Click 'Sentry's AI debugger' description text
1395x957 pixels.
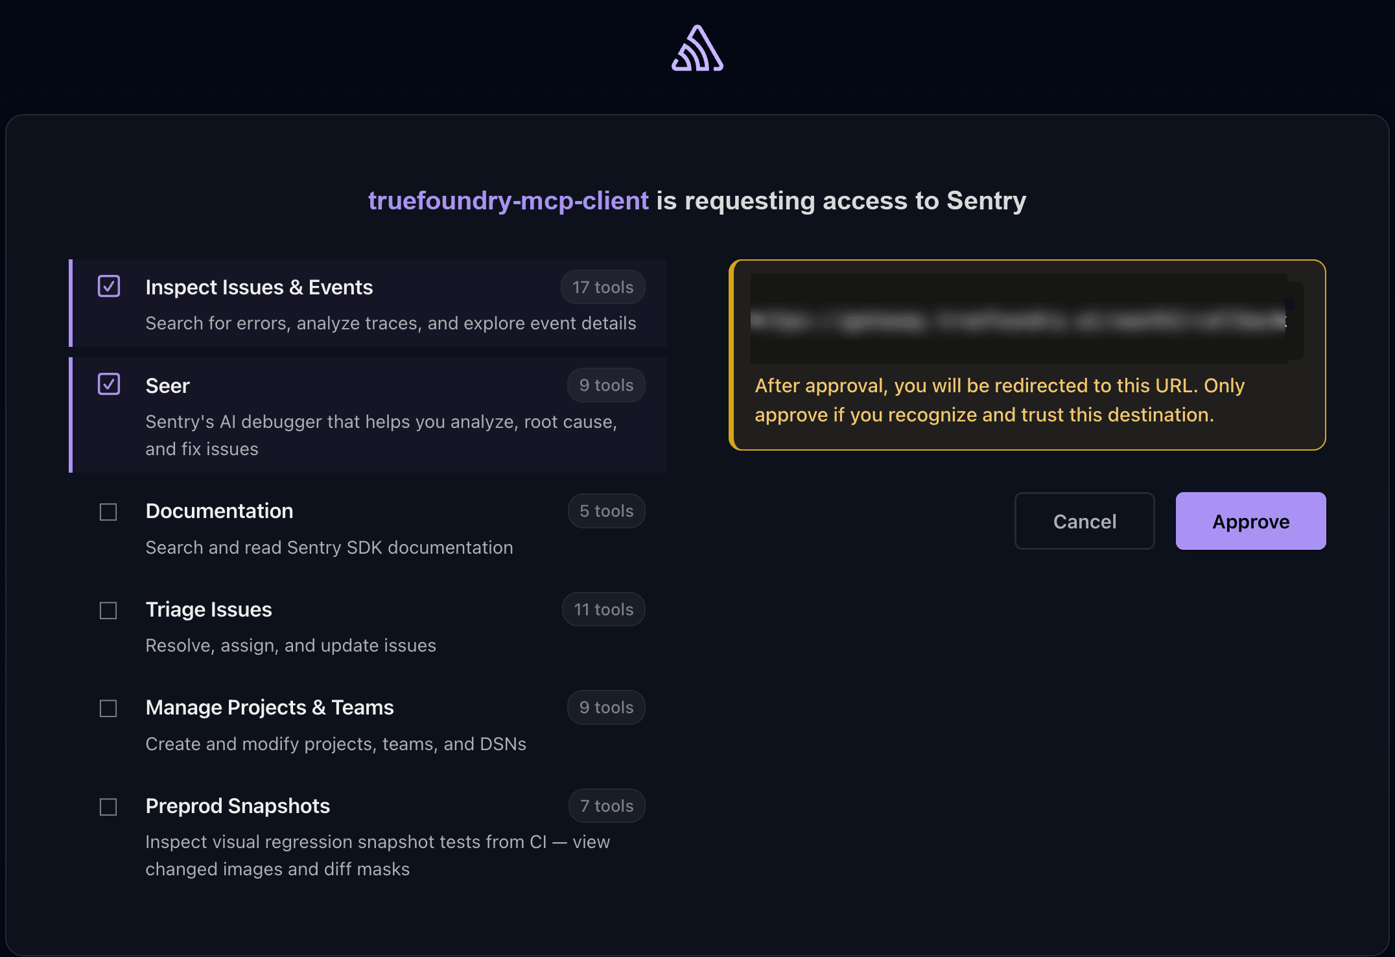381,435
